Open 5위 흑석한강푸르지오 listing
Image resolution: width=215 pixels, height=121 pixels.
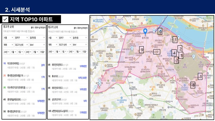pyautogui.click(x=24, y=113)
